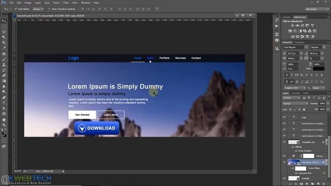Image resolution: width=331 pixels, height=186 pixels.
Task: Add a Vibrance adjustment (triangle icon)
Action: 312,25
